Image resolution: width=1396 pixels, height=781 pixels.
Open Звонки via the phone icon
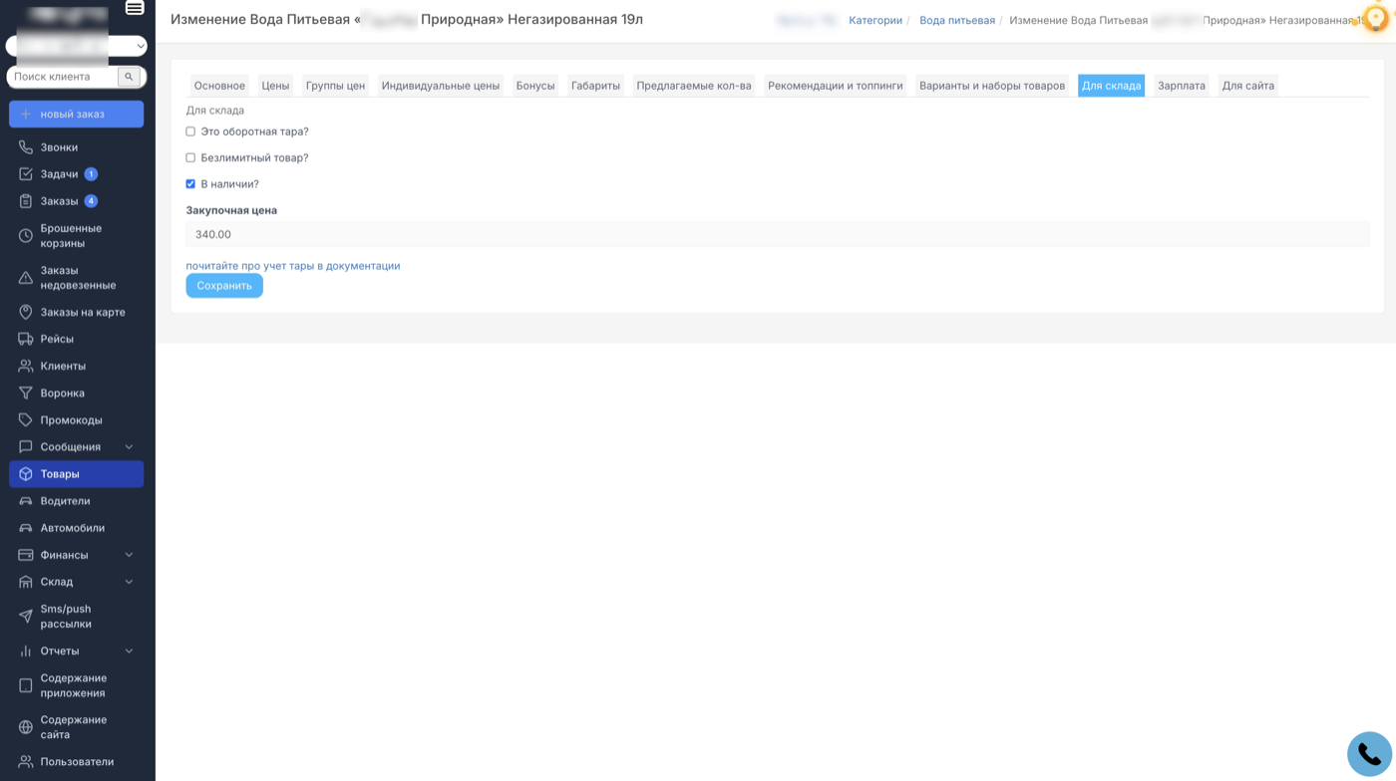[26, 147]
